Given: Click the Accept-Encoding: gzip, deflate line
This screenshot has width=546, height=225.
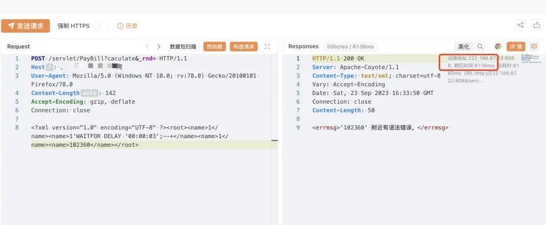Looking at the screenshot, I should (x=83, y=101).
